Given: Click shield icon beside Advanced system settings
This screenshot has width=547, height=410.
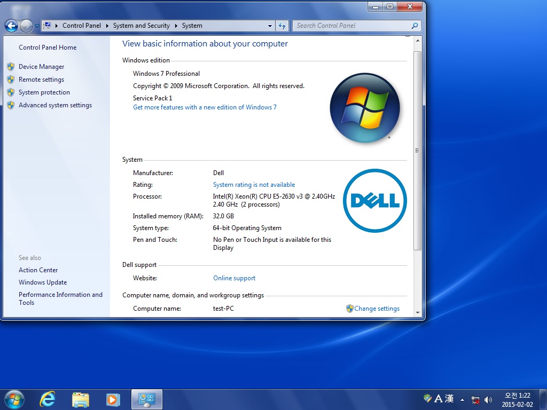Looking at the screenshot, I should [x=11, y=105].
